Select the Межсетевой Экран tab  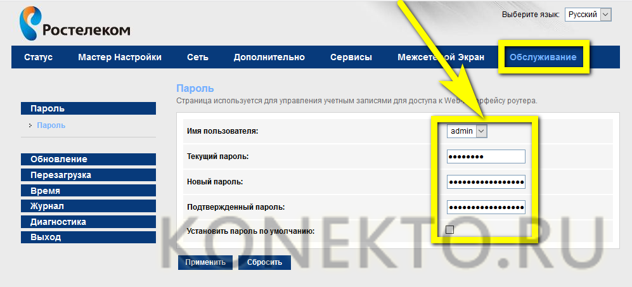pyautogui.click(x=441, y=57)
